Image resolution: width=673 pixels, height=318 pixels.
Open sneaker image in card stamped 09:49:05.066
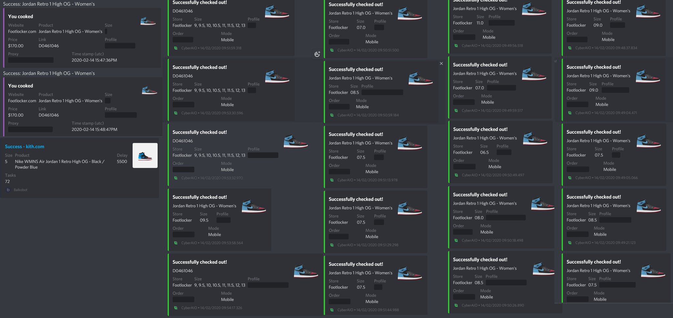(x=649, y=141)
